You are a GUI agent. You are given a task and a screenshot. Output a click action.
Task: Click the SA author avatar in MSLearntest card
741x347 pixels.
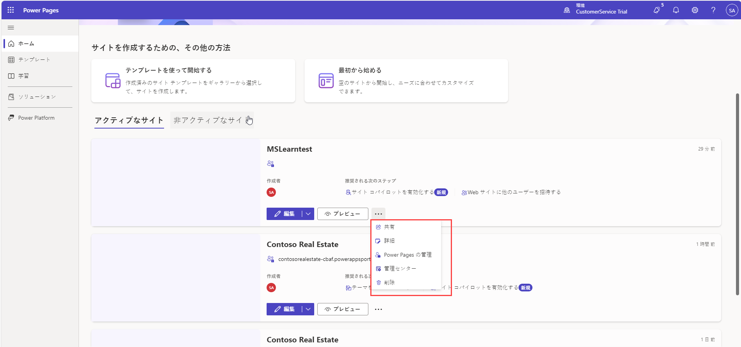click(x=271, y=192)
